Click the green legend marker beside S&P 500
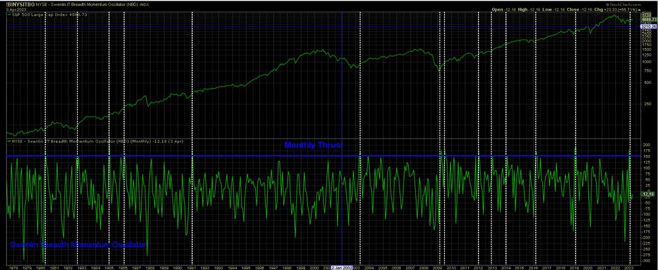658x270 pixels. [x=9, y=14]
